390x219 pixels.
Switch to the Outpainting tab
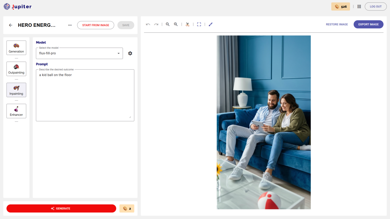(x=16, y=69)
